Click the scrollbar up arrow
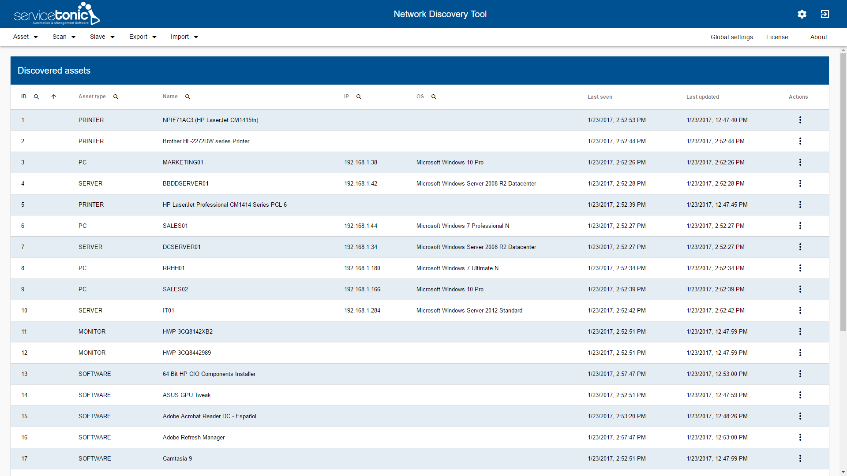Screen dimensions: 847x476 (843, 49)
